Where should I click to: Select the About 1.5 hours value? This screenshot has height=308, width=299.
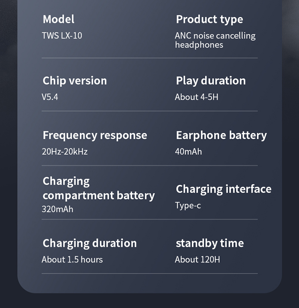click(x=72, y=260)
